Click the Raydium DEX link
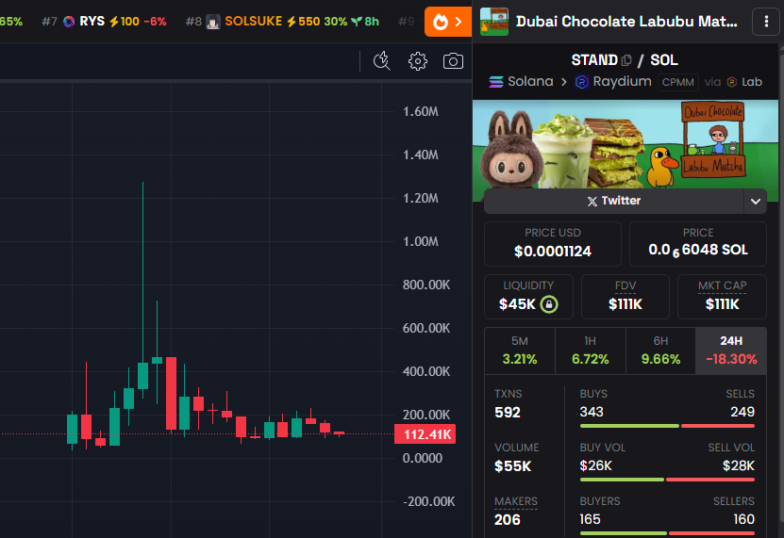The width and height of the screenshot is (784, 538). coord(613,81)
